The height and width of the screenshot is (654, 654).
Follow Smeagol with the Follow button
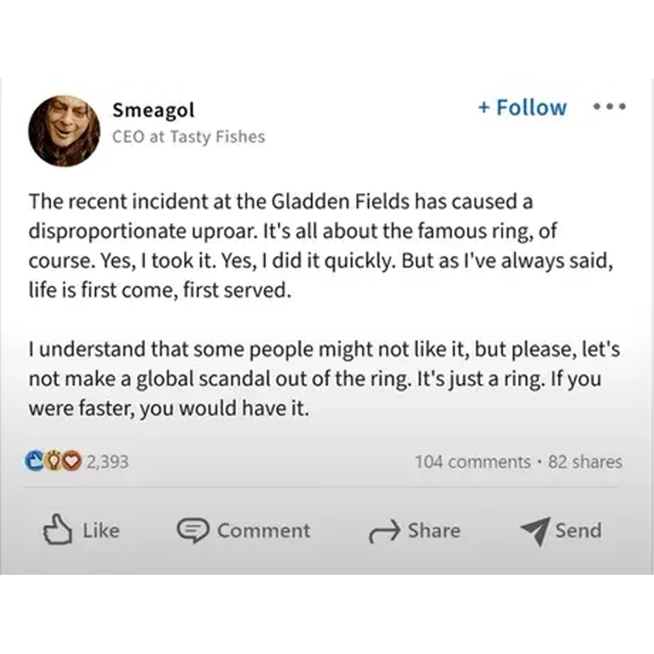click(522, 107)
